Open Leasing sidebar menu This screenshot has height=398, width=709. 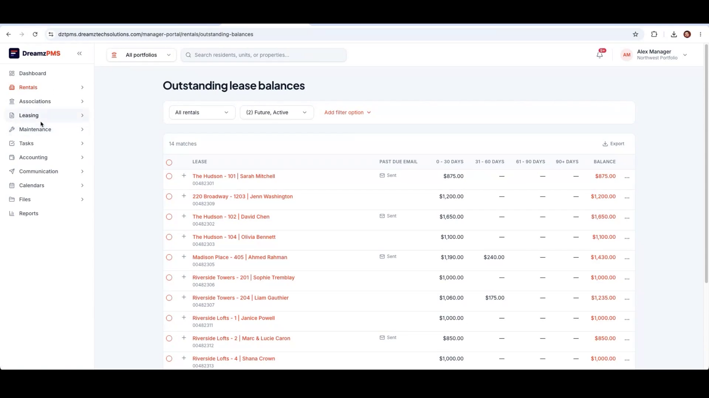click(47, 115)
